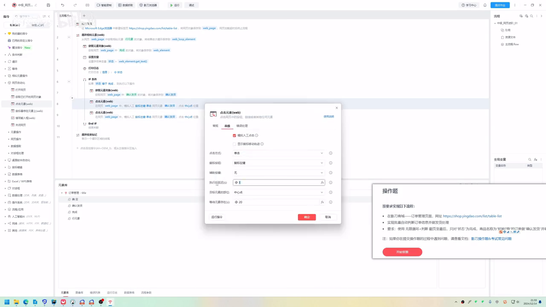Click red 开始答题 button
Screen dimensions: 546x307
tap(402, 252)
